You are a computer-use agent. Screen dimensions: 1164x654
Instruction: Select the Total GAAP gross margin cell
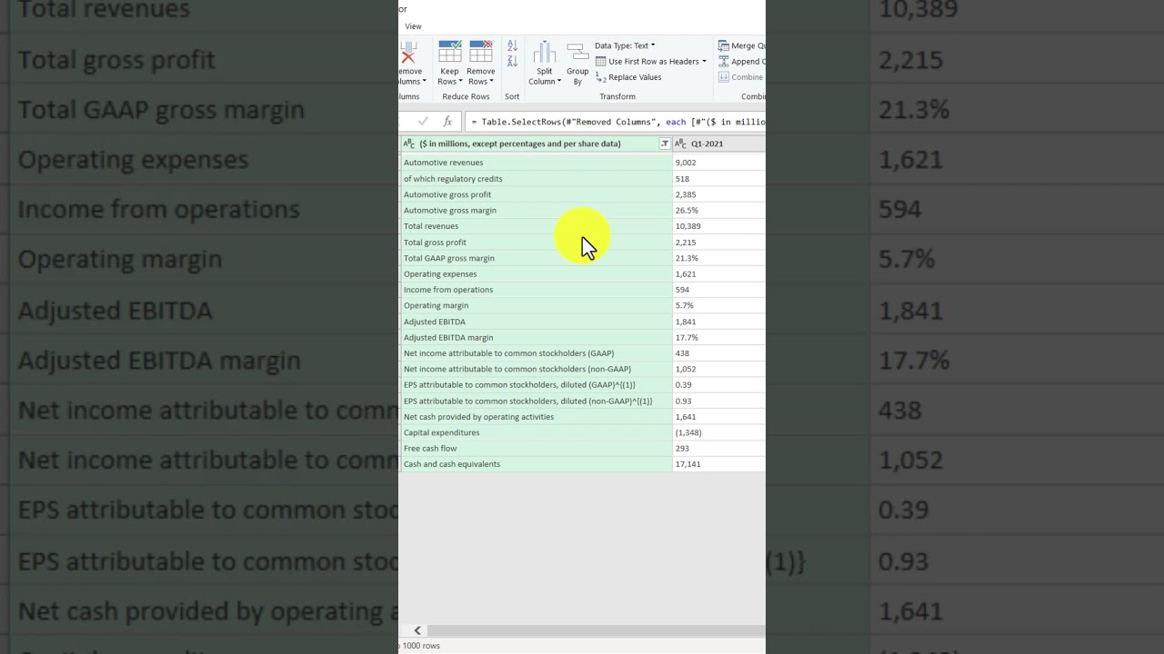tap(537, 258)
